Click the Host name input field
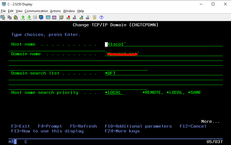Viewport: 231px width, 145px height. [164, 44]
